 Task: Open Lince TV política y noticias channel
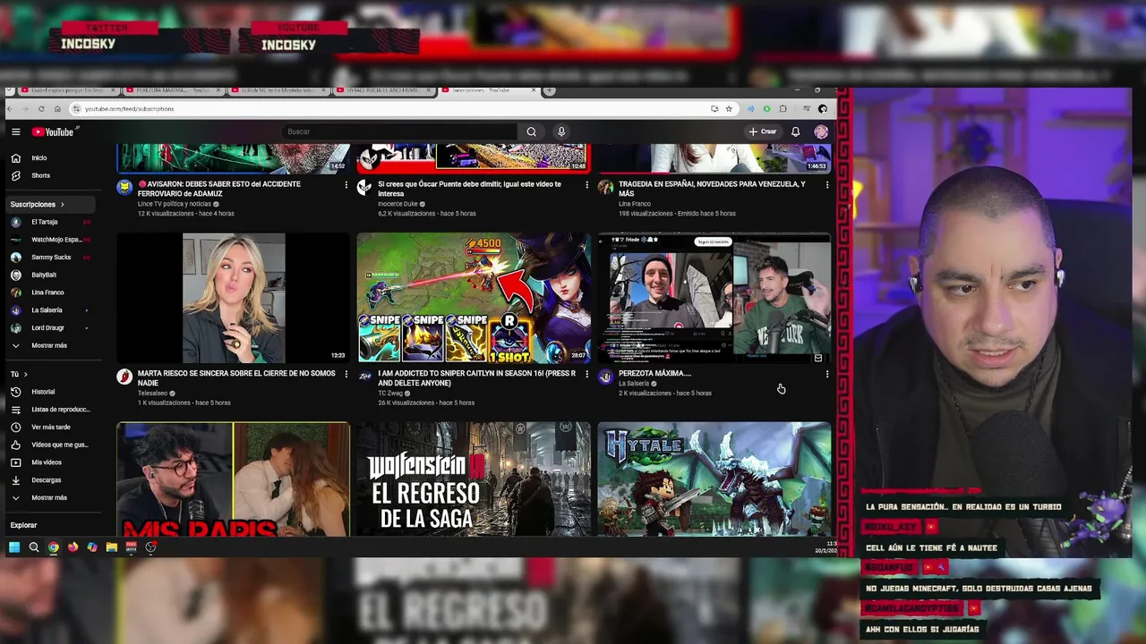click(x=175, y=204)
